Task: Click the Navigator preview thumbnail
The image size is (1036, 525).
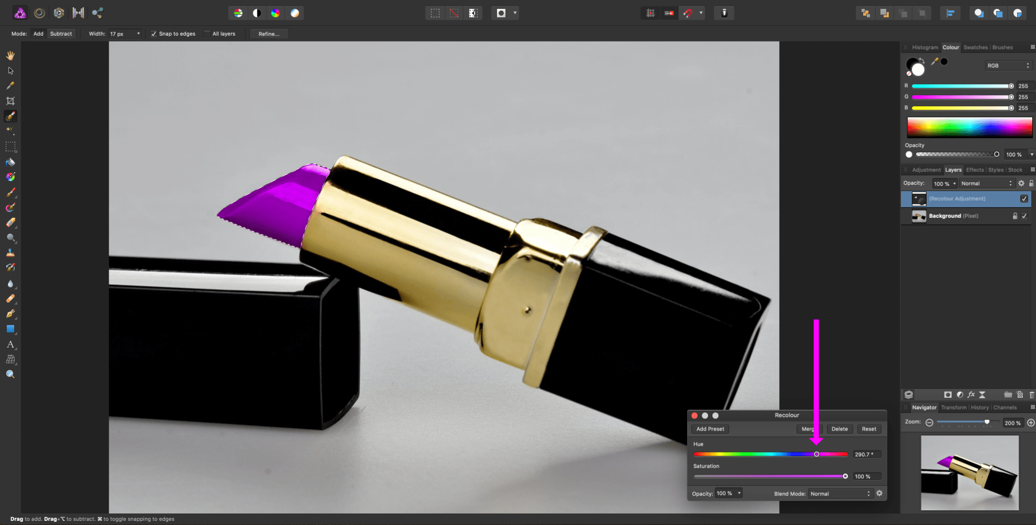Action: 969,472
